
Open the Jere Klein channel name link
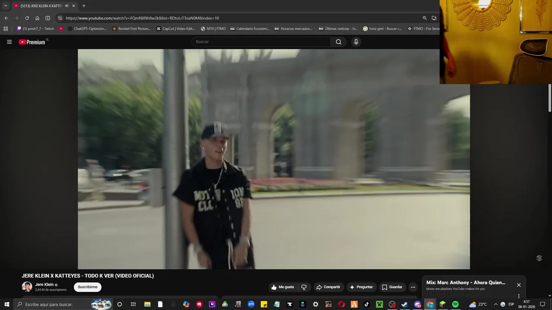(x=44, y=285)
